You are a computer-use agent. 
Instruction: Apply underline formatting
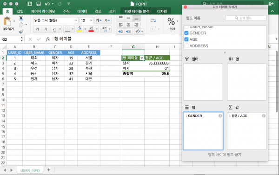pyautogui.click(x=54, y=29)
